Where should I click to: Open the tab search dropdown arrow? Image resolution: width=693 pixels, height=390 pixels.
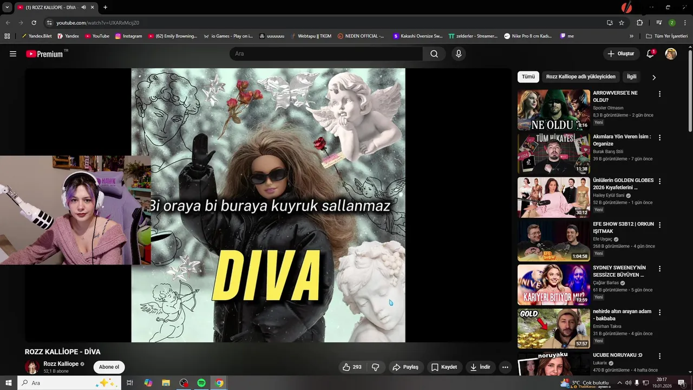pos(7,7)
